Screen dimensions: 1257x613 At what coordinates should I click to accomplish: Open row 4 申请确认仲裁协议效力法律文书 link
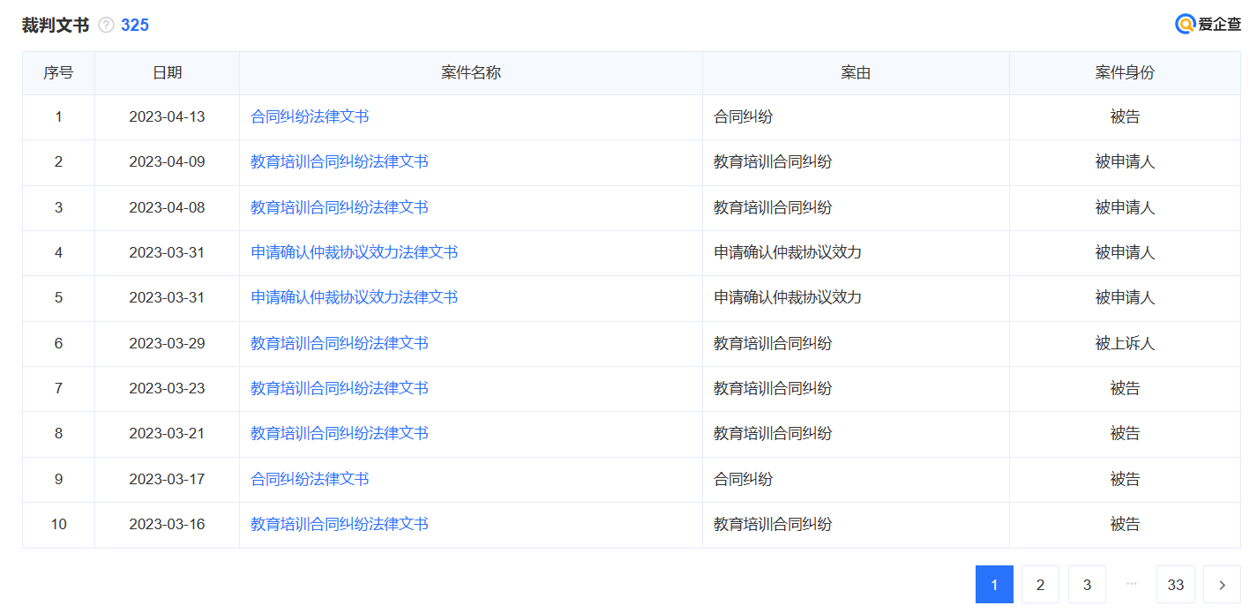pos(355,253)
